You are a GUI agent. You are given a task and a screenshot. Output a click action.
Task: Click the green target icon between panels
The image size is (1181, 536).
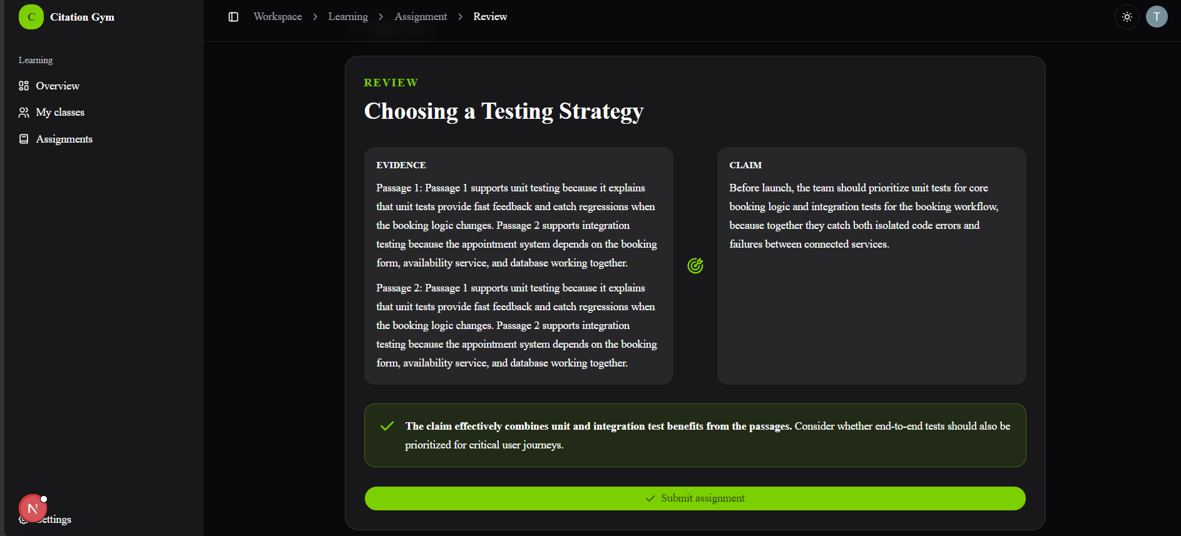695,266
